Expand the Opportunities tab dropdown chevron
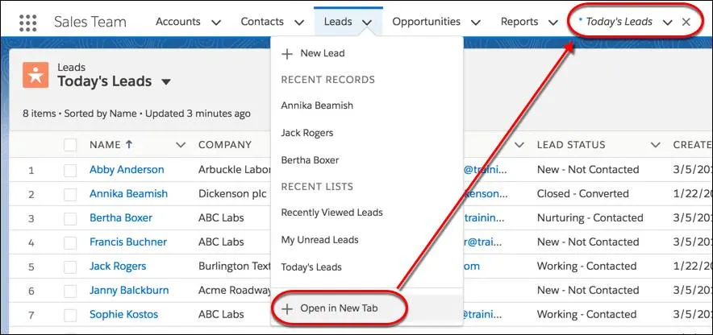This screenshot has height=335, width=713. pyautogui.click(x=476, y=23)
